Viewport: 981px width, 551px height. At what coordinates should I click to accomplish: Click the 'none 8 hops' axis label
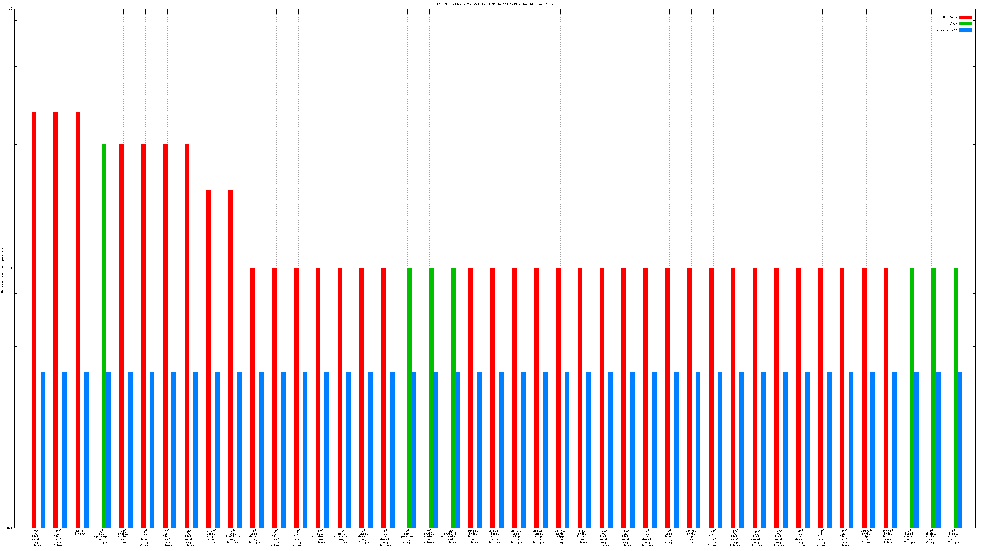(79, 532)
